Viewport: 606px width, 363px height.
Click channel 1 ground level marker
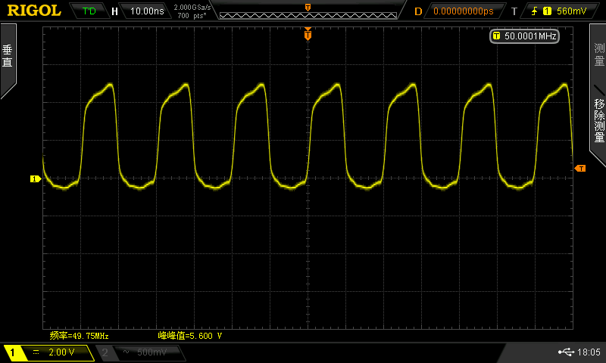pyautogui.click(x=35, y=179)
